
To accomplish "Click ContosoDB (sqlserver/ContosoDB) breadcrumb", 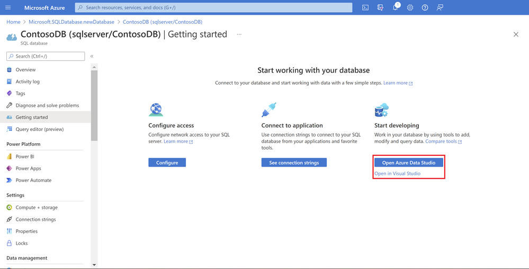I will (x=162, y=22).
